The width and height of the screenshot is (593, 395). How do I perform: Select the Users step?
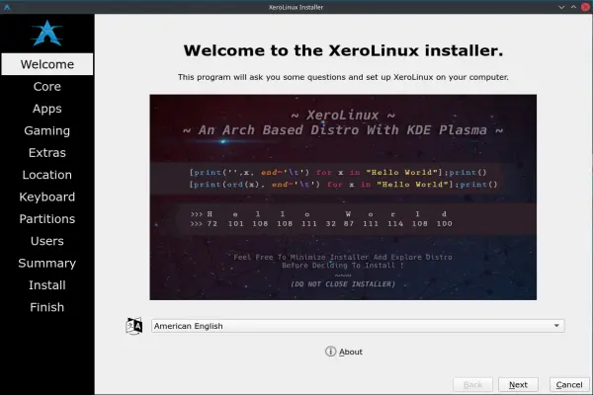pyautogui.click(x=47, y=241)
